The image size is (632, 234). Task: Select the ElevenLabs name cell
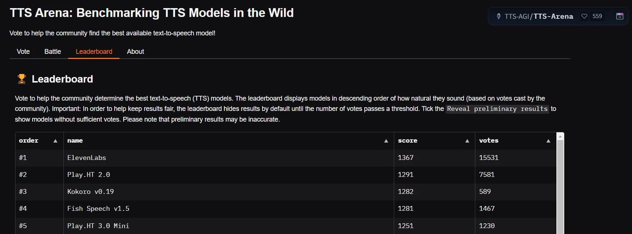[87, 158]
